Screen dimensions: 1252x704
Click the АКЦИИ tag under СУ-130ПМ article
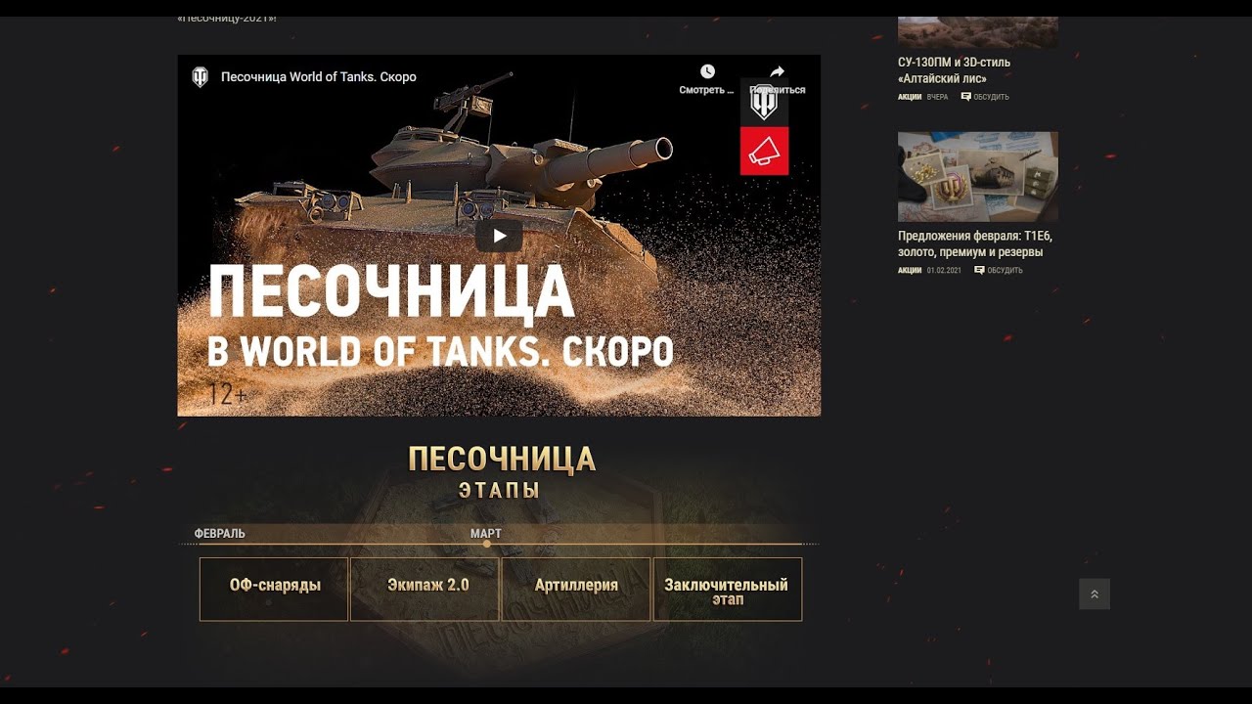pos(910,97)
